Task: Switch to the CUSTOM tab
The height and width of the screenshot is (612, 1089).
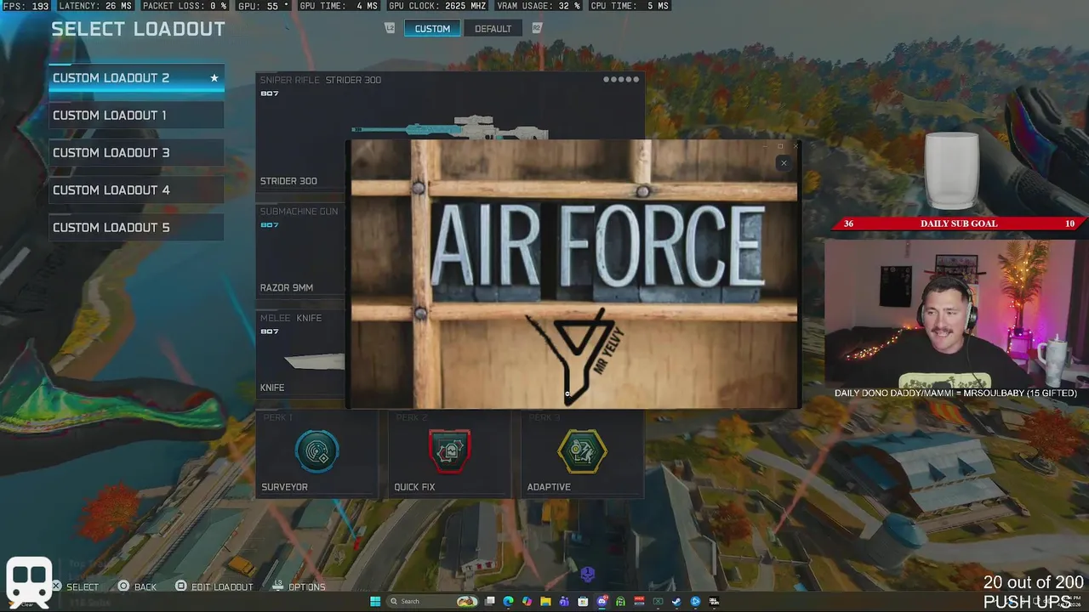Action: click(x=432, y=29)
